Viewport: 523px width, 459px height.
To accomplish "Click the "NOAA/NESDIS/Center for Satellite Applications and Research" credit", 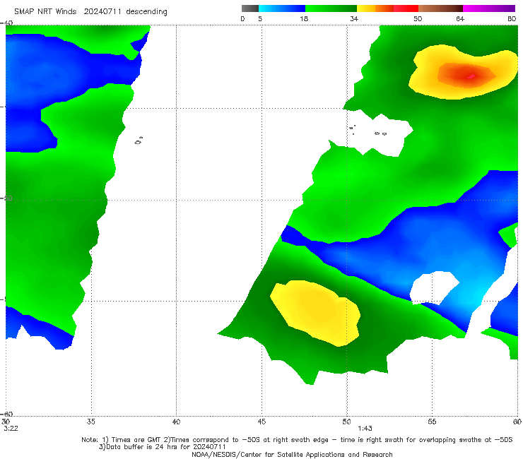I will tap(292, 454).
